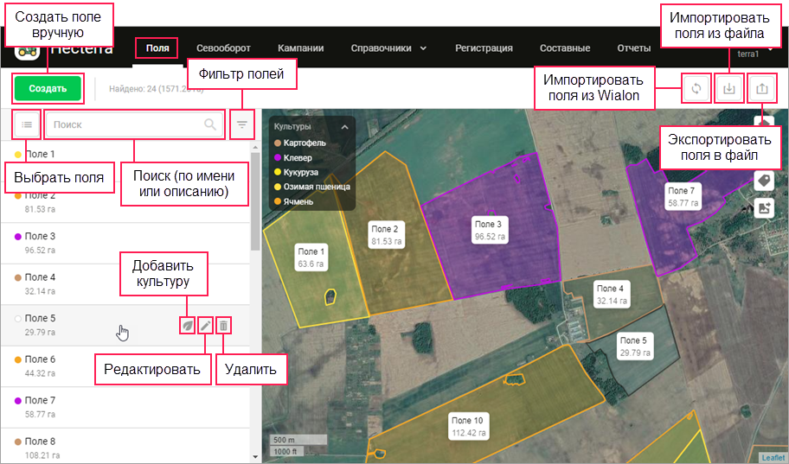Edit Поле 5 with pencil icon

click(205, 326)
